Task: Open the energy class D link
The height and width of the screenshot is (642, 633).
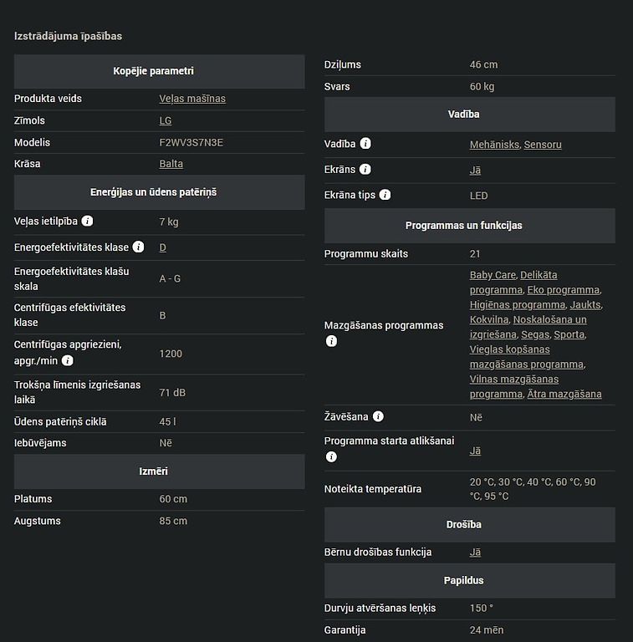Action: click(x=162, y=247)
